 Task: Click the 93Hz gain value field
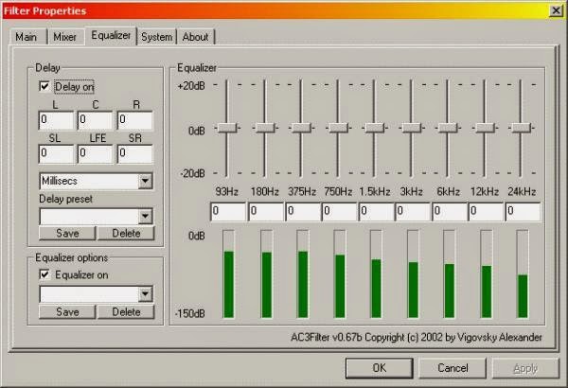point(228,212)
